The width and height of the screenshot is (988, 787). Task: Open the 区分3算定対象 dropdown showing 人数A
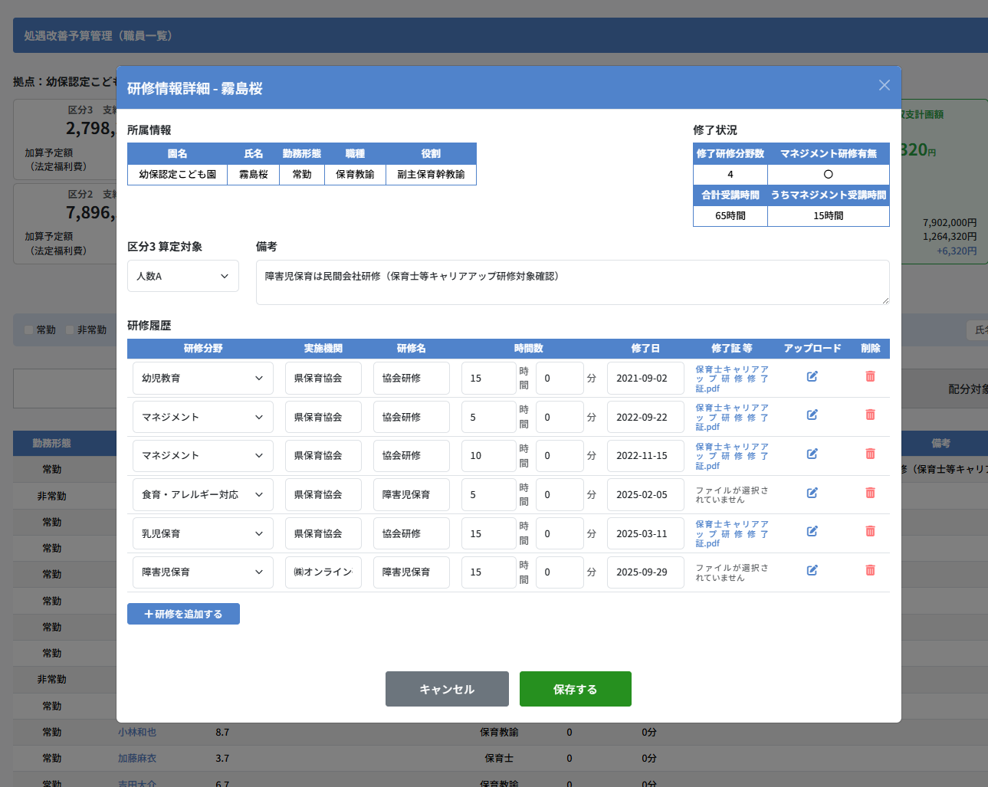pos(182,276)
